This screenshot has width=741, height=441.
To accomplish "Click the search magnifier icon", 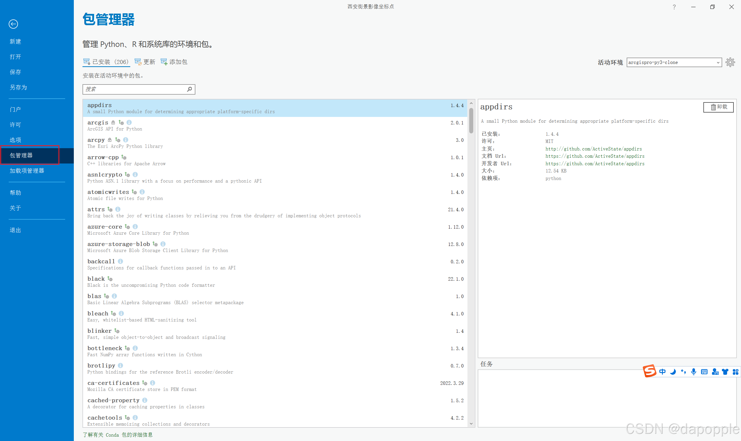I will (x=189, y=89).
